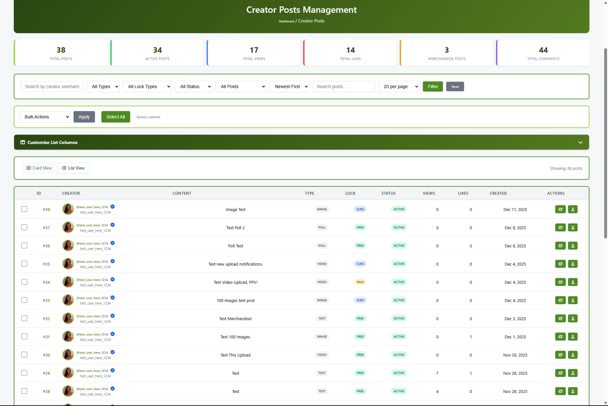
Task: Click the Search posts input field
Action: 344,87
